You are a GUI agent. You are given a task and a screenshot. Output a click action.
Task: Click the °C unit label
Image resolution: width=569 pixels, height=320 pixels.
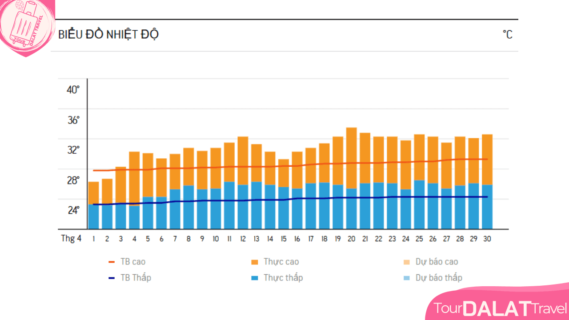click(507, 35)
